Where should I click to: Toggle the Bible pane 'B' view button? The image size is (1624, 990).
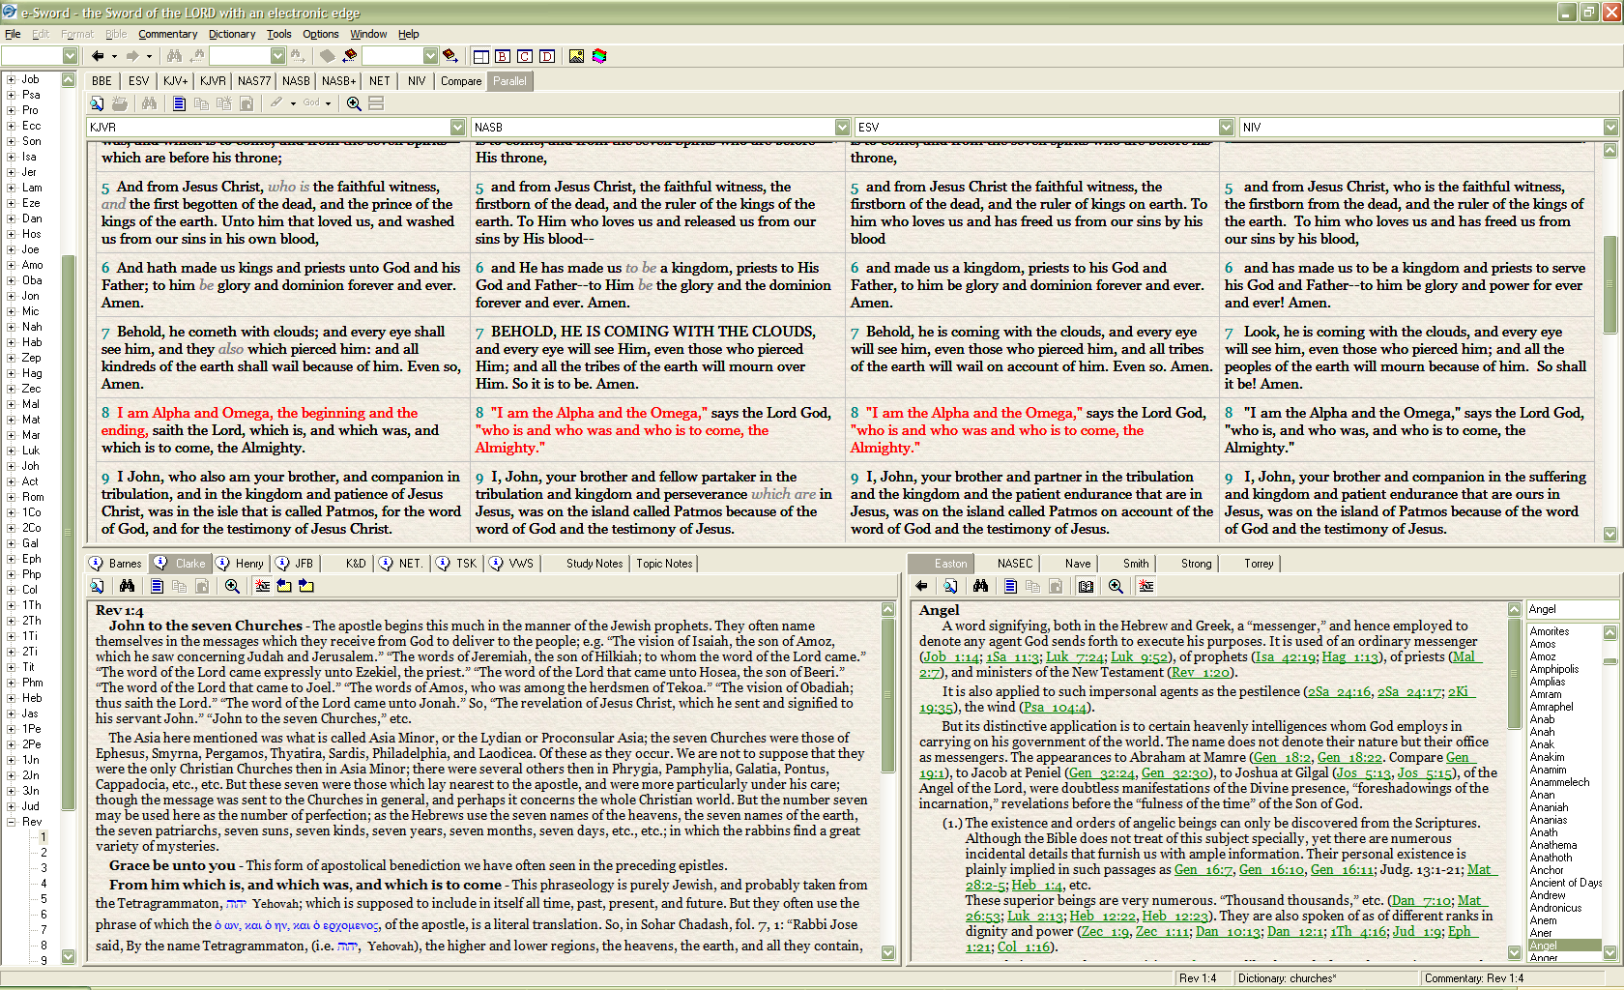point(503,56)
